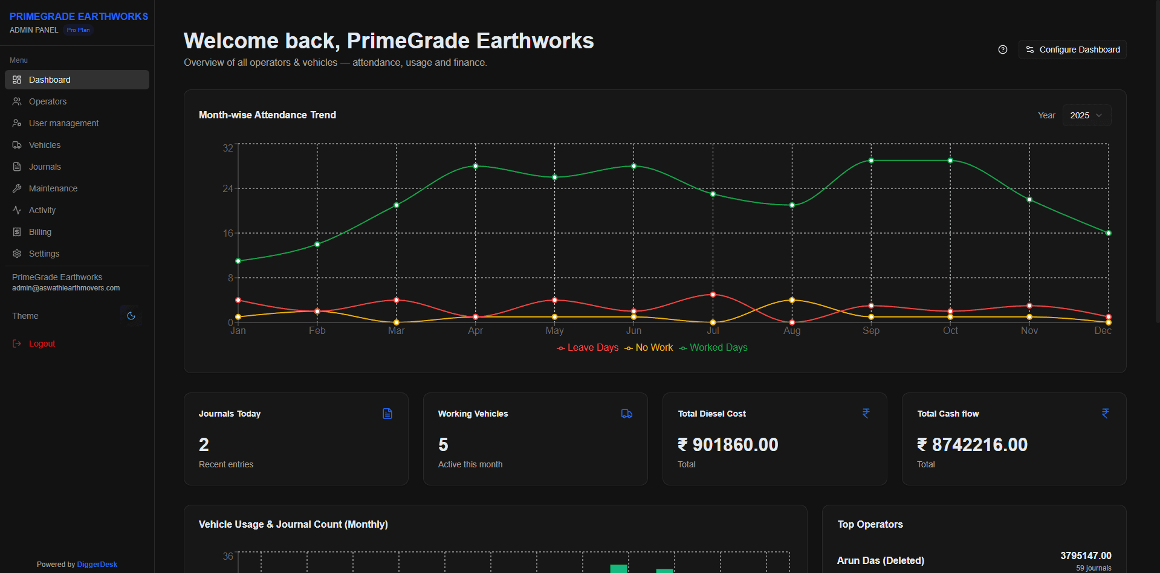The height and width of the screenshot is (573, 1160).
Task: Click the Activity pulse icon in sidebar
Action: 17,210
